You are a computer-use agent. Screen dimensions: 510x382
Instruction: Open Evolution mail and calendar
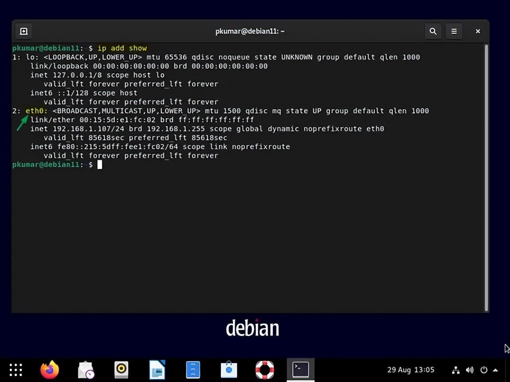[86, 370]
